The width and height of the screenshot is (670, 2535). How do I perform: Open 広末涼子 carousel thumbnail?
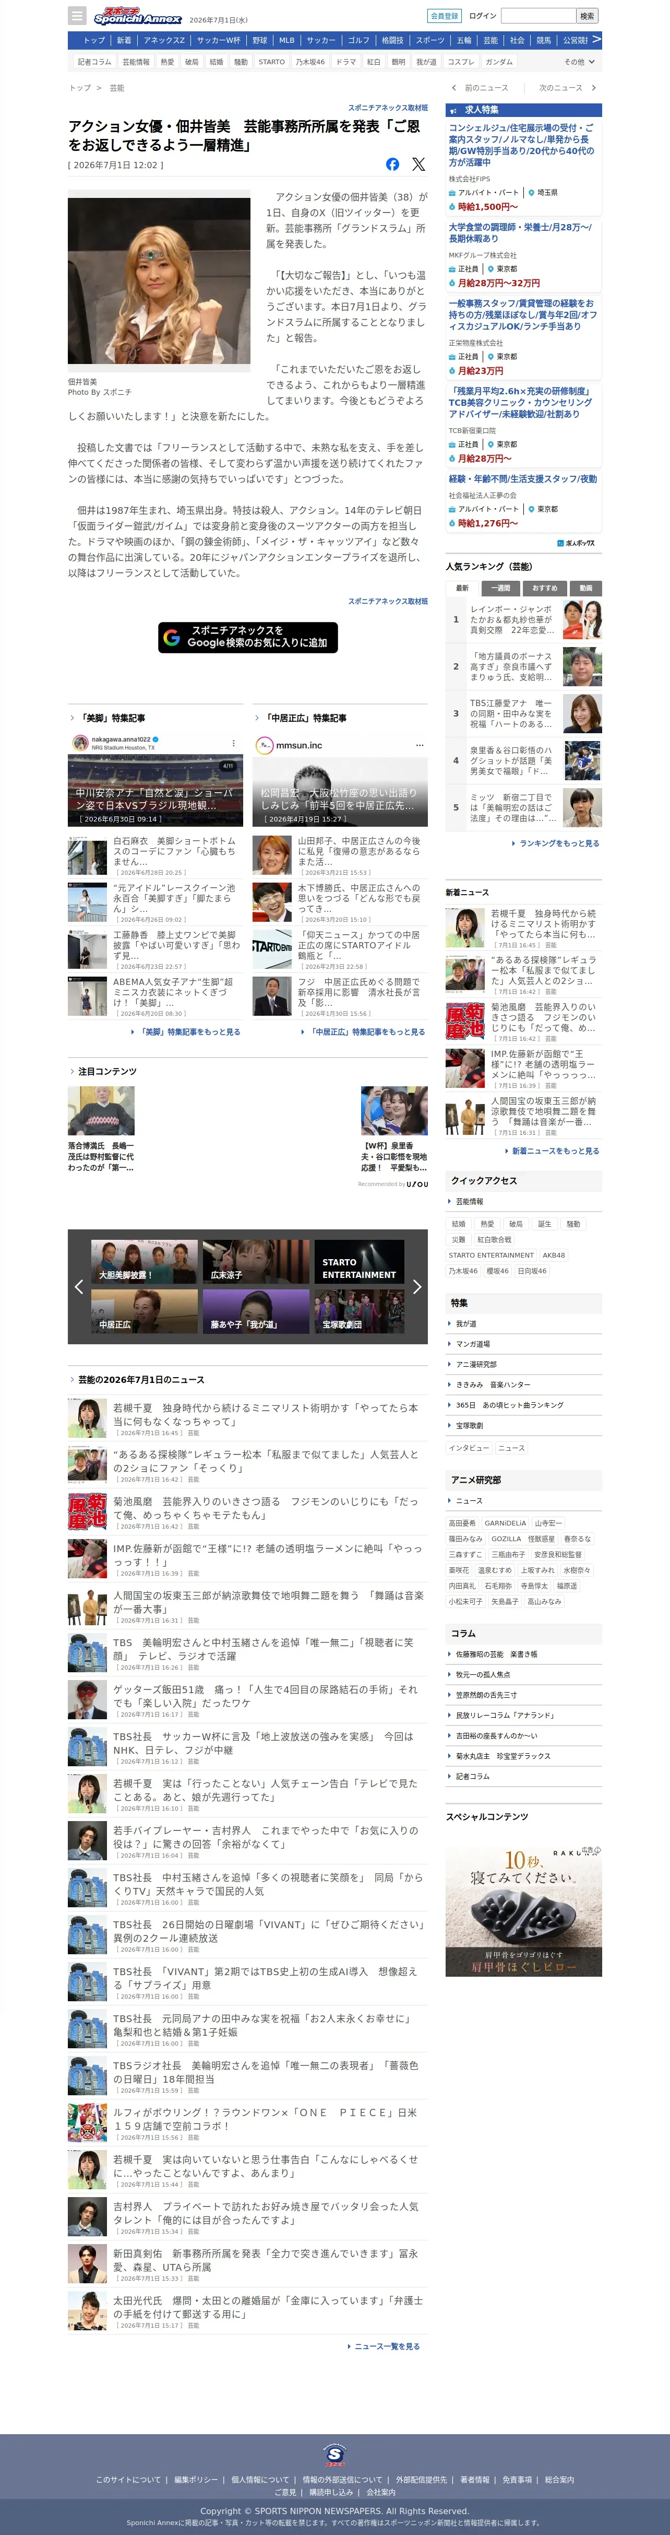[256, 1262]
